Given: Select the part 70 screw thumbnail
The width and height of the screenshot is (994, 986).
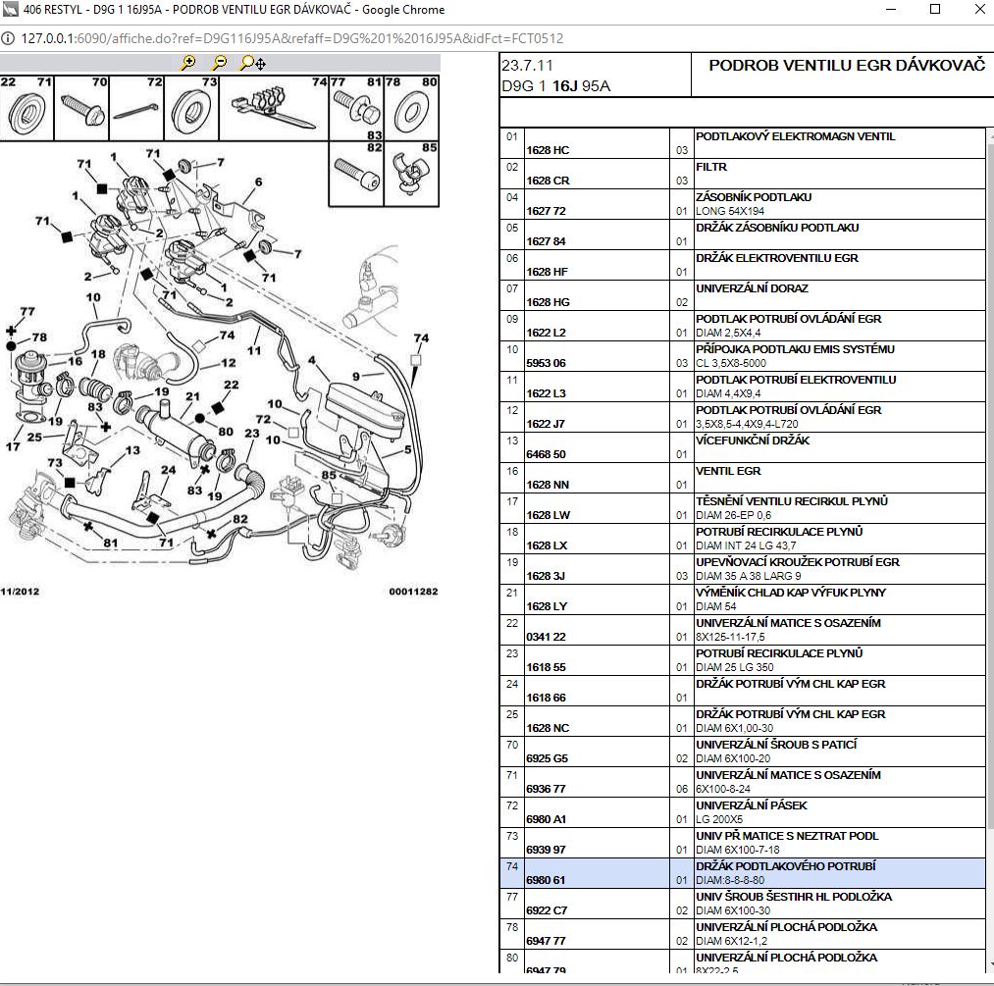Looking at the screenshot, I should [81, 108].
